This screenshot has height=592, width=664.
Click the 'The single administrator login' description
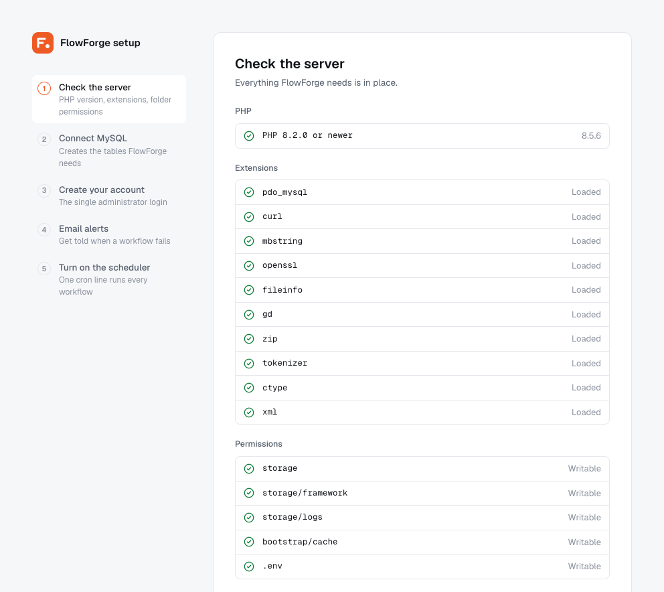coord(112,202)
